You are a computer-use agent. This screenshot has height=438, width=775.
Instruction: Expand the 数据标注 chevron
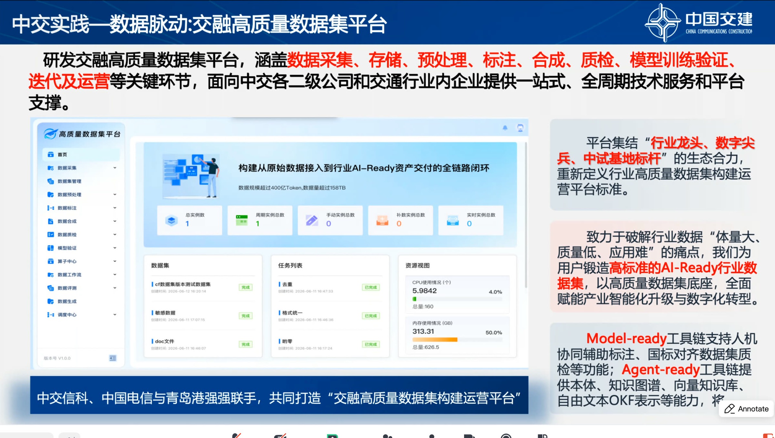click(115, 208)
